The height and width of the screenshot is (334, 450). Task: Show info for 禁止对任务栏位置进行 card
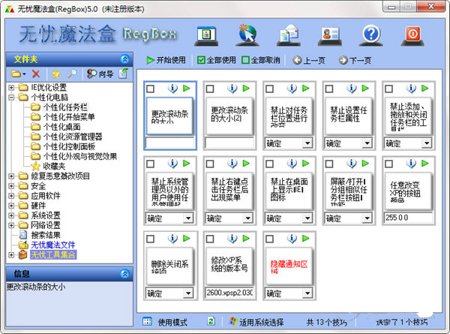(292, 89)
